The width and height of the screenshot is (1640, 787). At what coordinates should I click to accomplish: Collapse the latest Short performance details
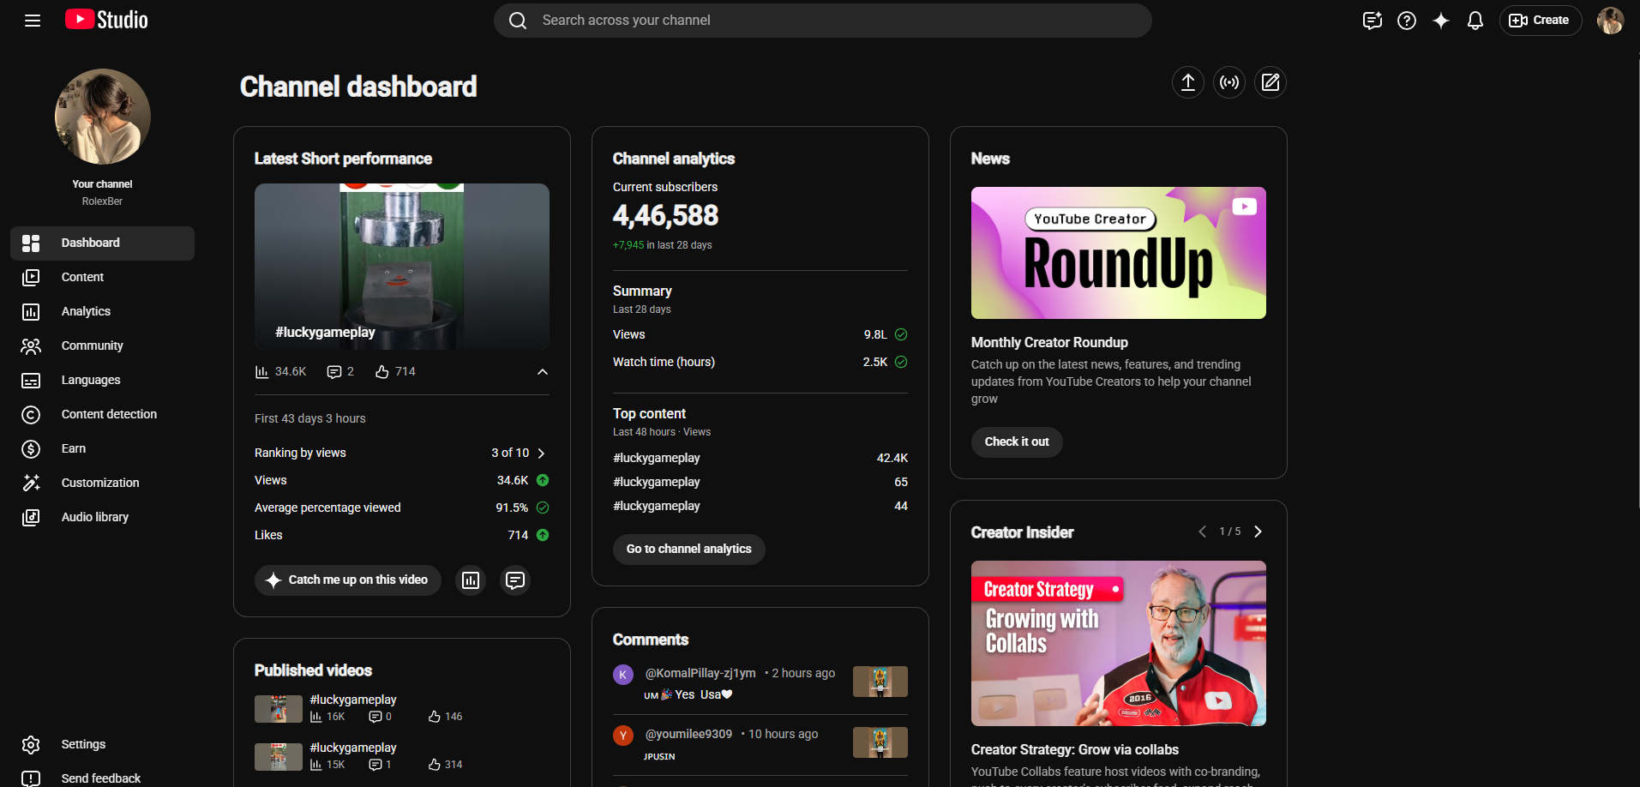click(x=543, y=372)
